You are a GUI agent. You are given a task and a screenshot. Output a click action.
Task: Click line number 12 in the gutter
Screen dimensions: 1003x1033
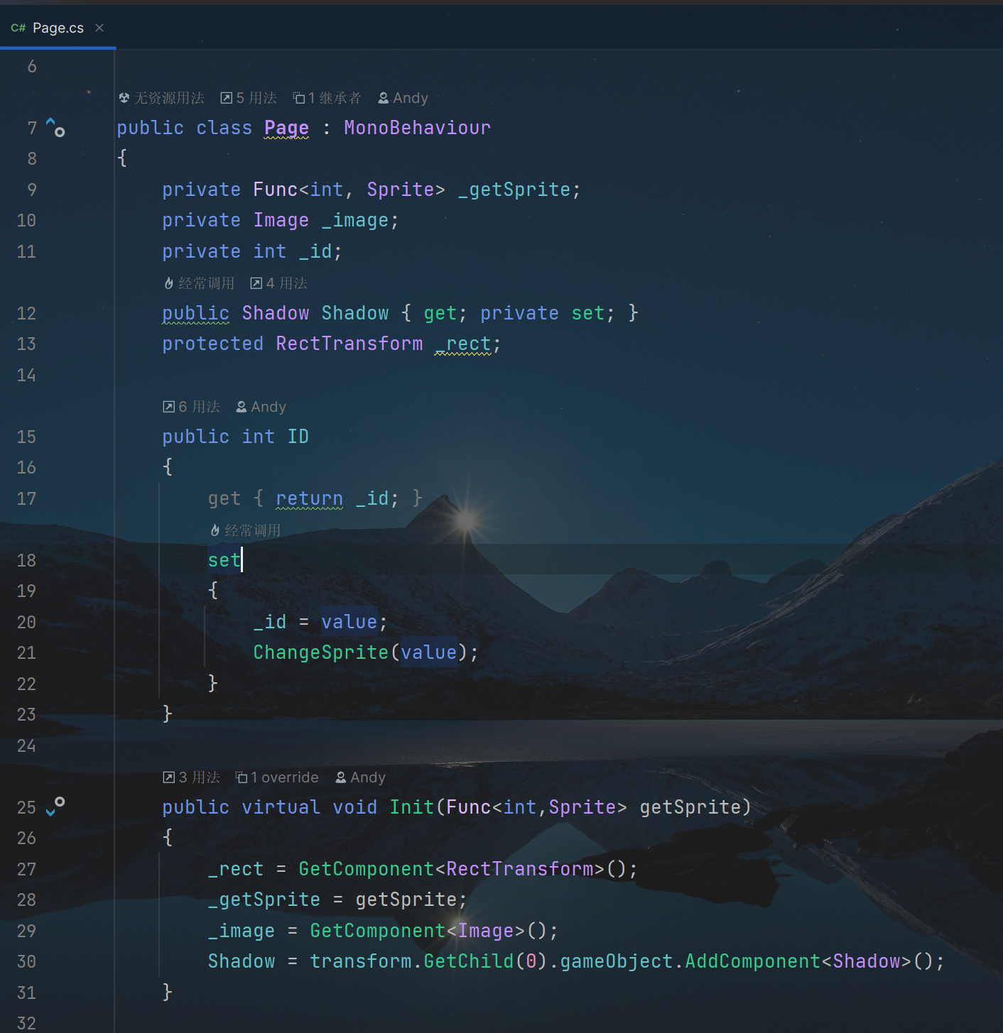26,313
